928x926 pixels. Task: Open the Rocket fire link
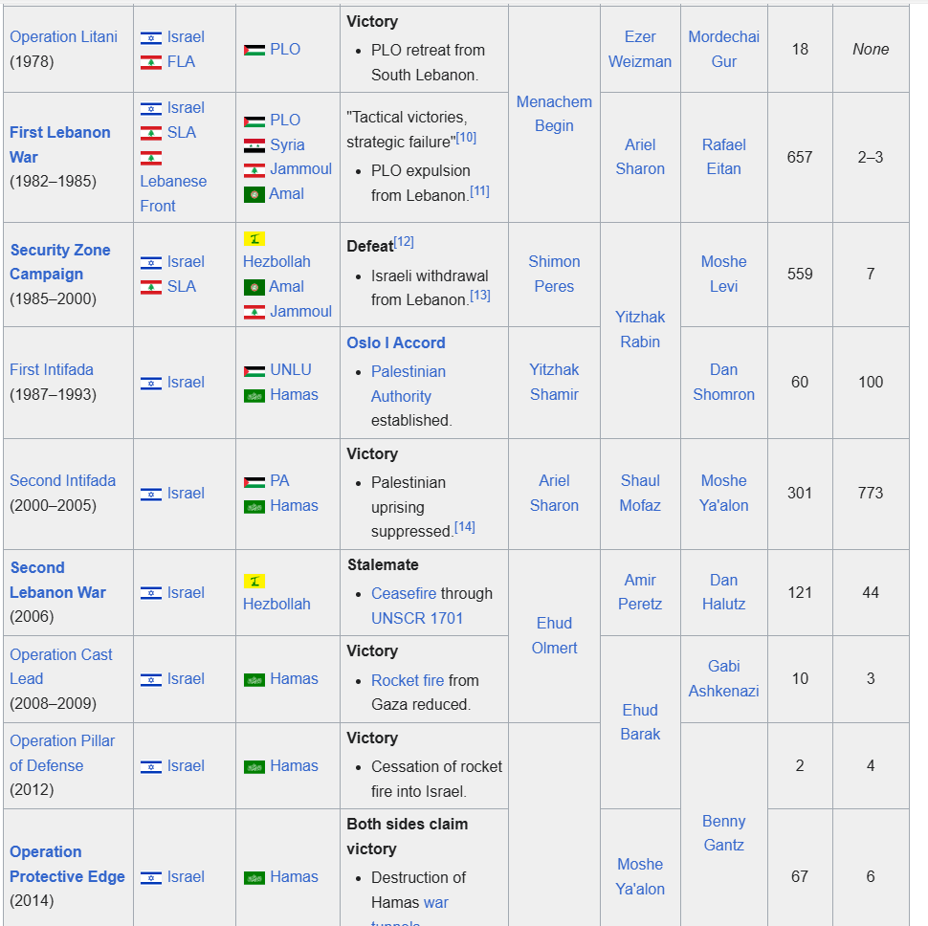point(408,680)
